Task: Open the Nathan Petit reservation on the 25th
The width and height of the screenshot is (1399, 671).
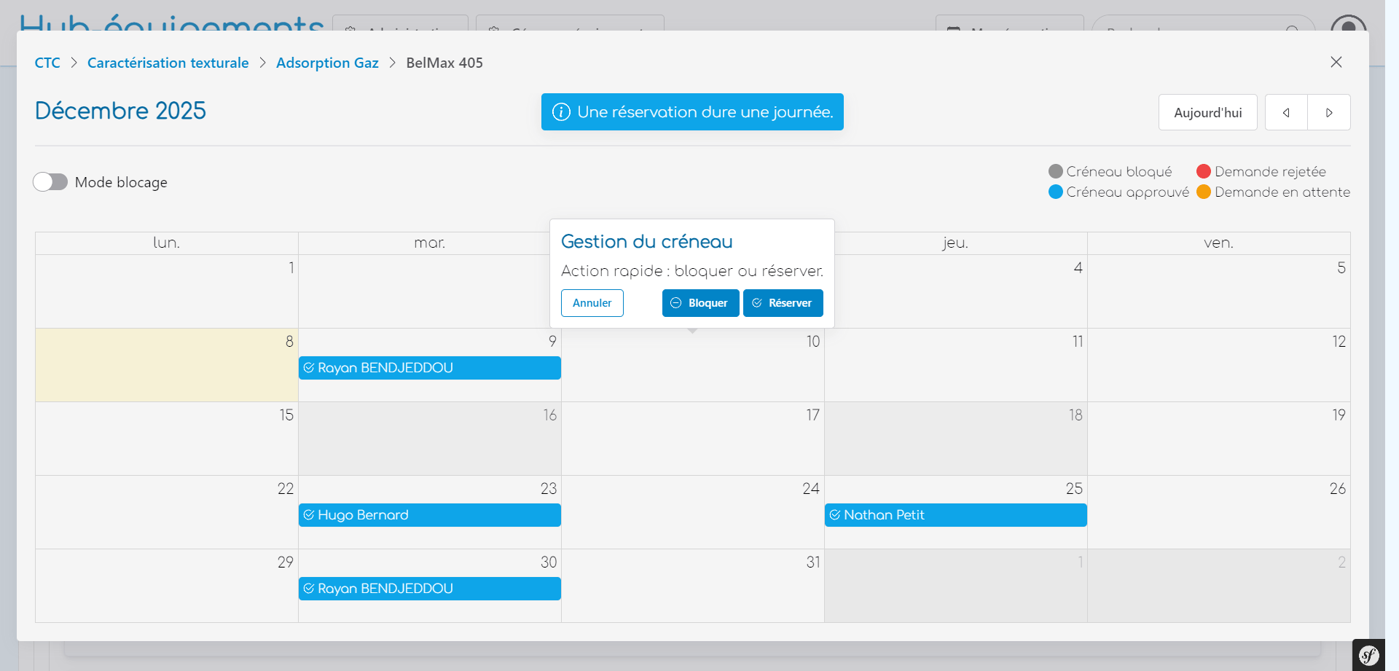Action: coord(955,515)
